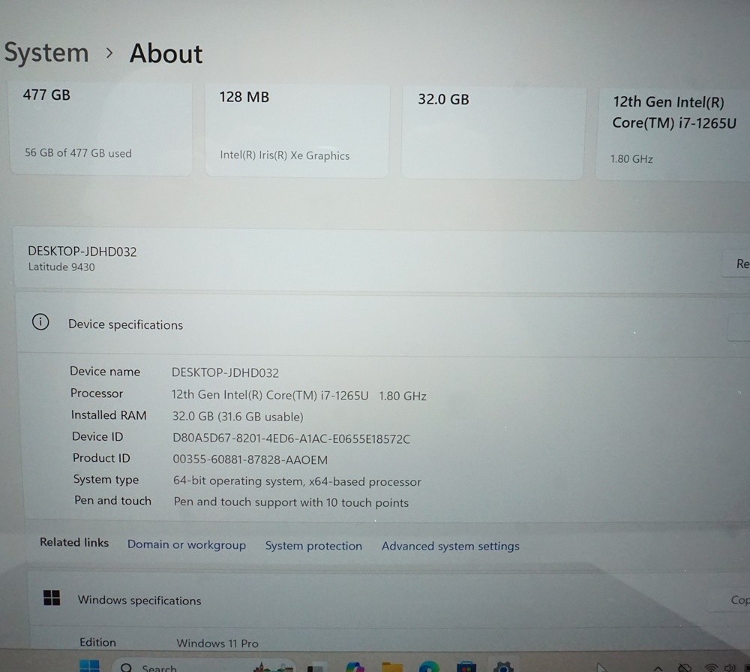Select the Pen and touch support value
The height and width of the screenshot is (672, 750).
[291, 502]
